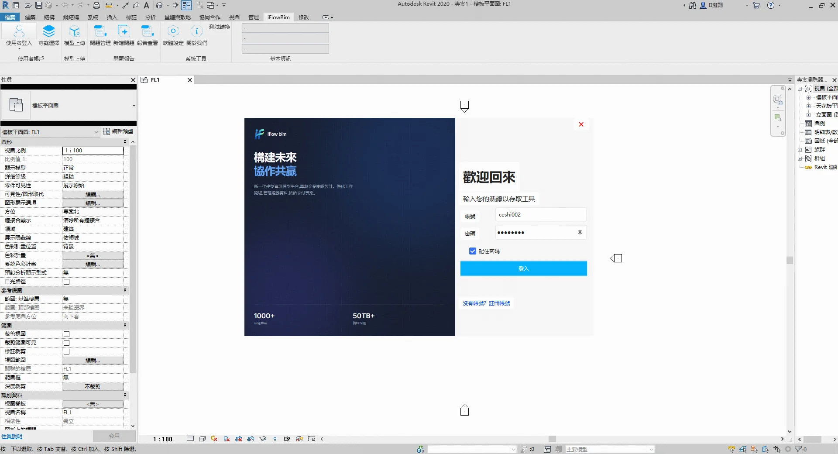
Task: Click the 1 : 100 view scale in view control bar
Action: (x=163, y=439)
